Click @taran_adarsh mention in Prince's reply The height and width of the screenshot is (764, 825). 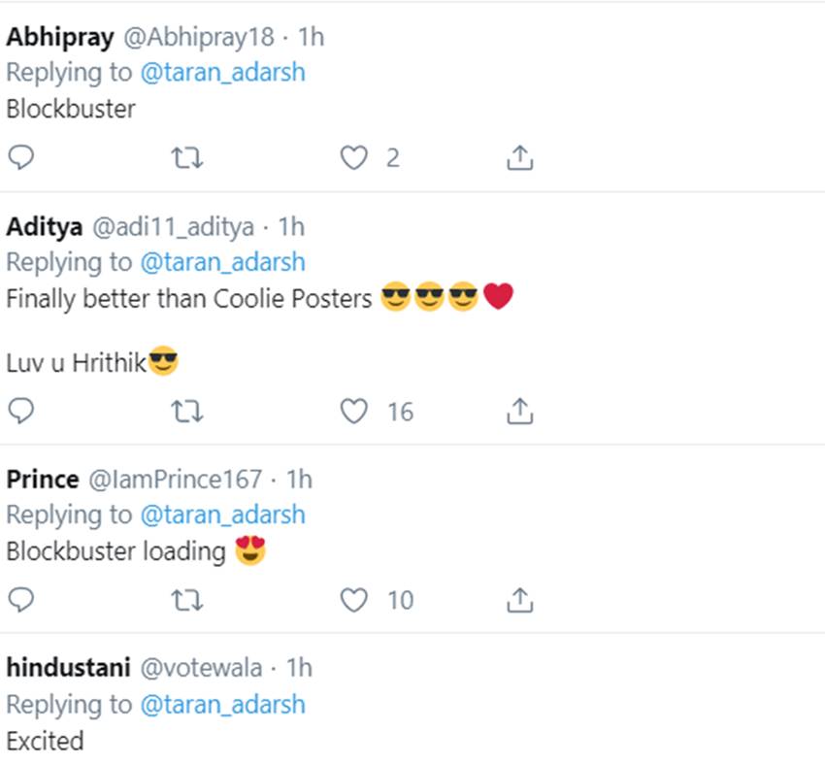tap(222, 515)
